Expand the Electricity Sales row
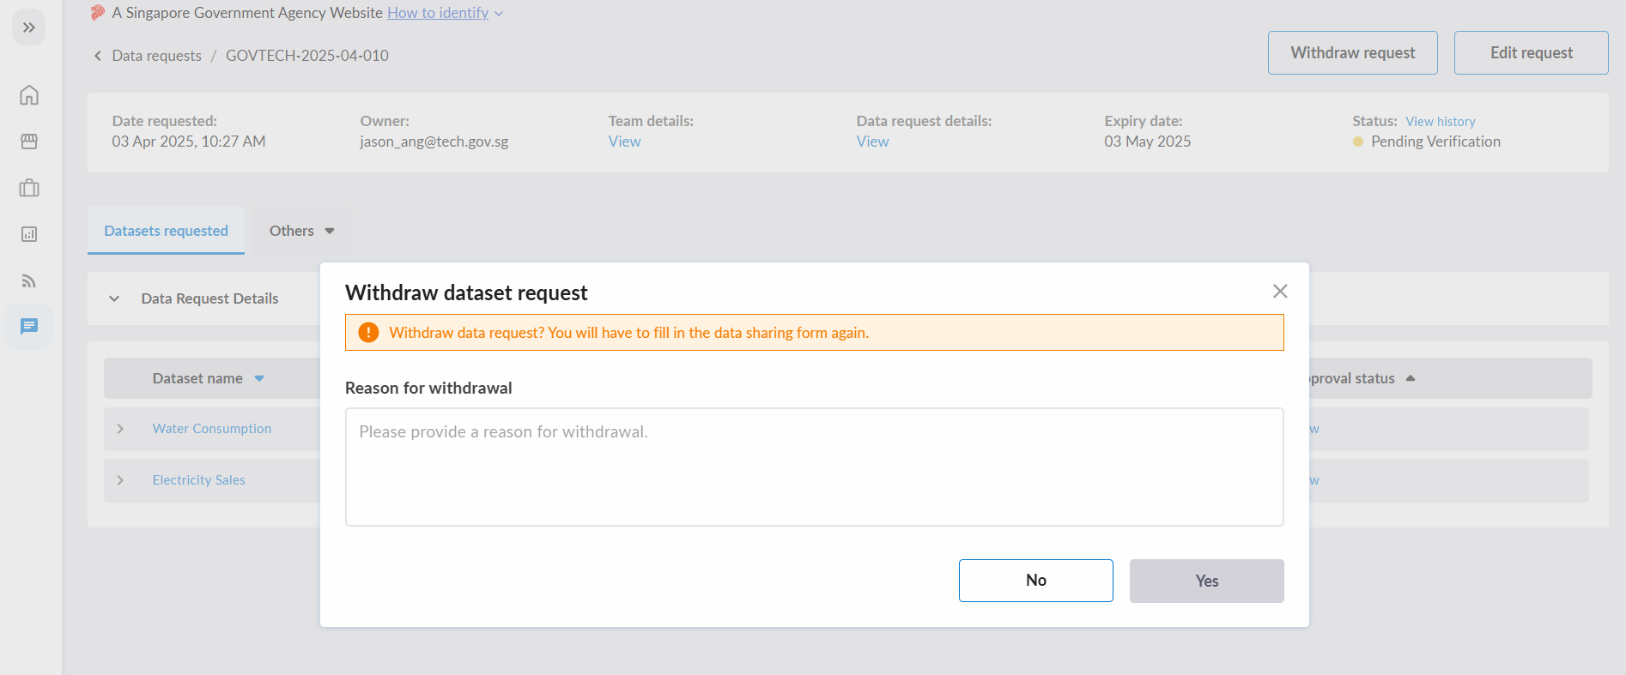 tap(120, 480)
